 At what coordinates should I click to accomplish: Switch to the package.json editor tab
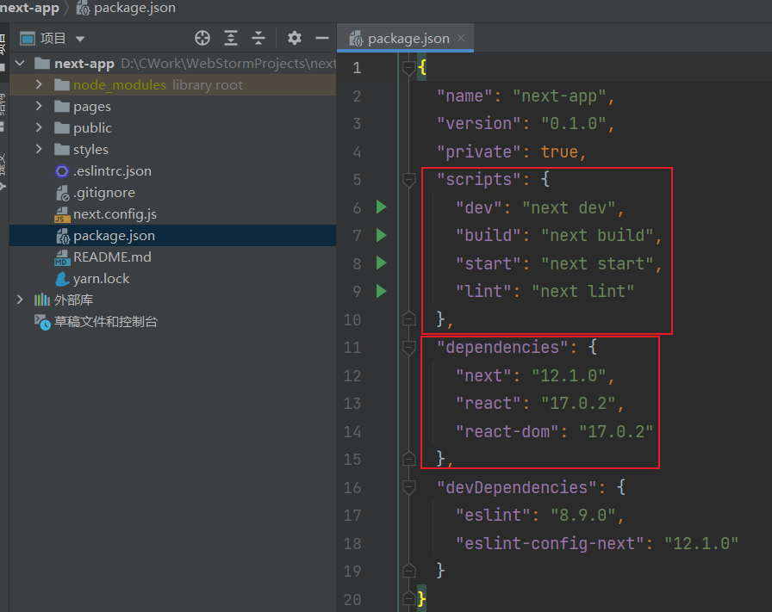[405, 39]
